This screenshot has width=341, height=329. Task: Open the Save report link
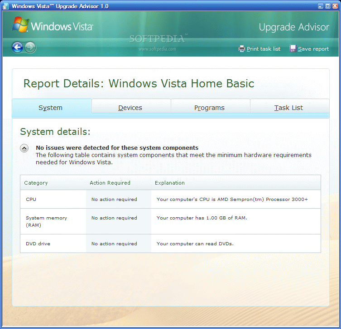coord(313,49)
